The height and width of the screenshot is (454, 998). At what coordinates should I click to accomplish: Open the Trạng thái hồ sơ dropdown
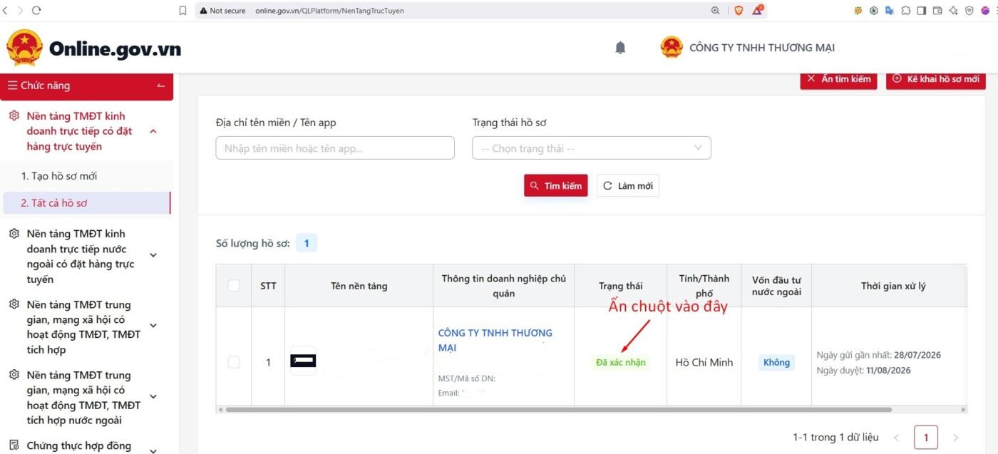tap(592, 148)
